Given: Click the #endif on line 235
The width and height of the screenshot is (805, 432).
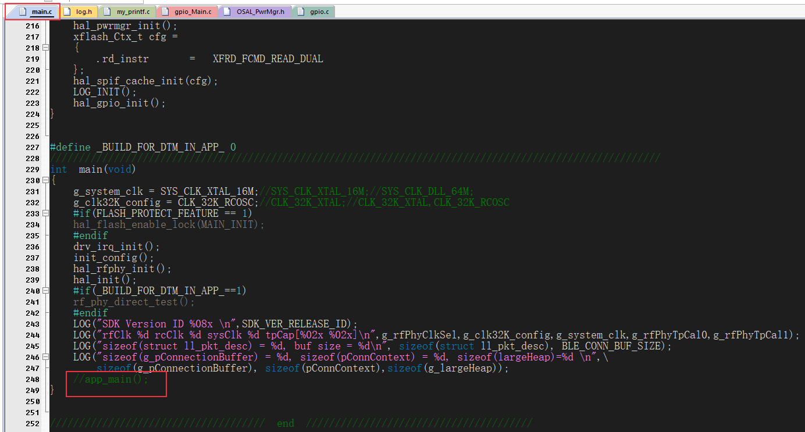Looking at the screenshot, I should (x=90, y=235).
